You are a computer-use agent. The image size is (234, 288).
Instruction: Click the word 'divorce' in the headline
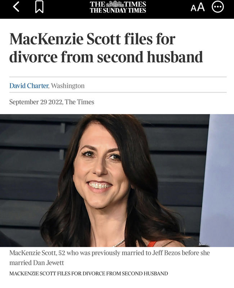coord(33,57)
